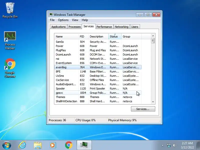This screenshot has height=150, width=200.
Task: Select the Google Chrome desktop shortcut
Action: point(10,68)
